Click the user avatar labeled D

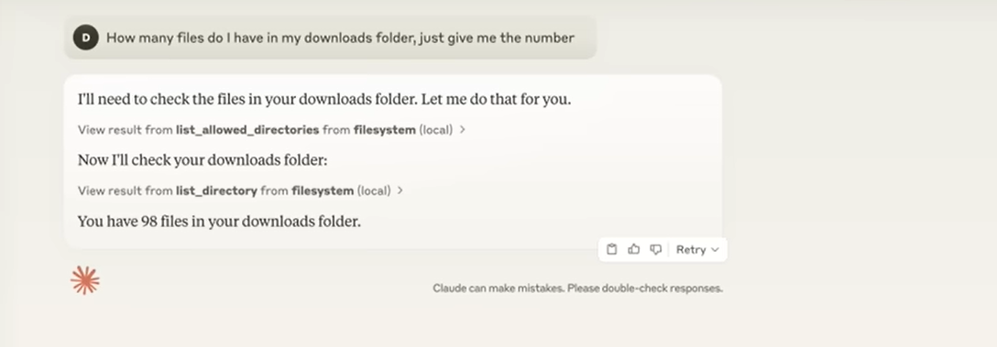point(86,38)
